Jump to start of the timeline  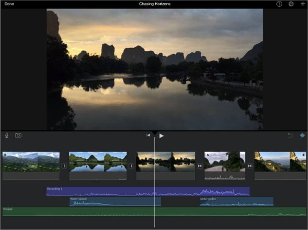148,135
